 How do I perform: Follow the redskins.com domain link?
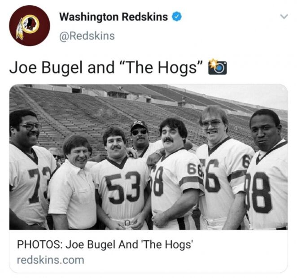tap(51, 260)
